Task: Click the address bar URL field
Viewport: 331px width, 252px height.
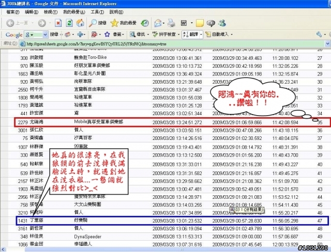Action: tap(172, 44)
